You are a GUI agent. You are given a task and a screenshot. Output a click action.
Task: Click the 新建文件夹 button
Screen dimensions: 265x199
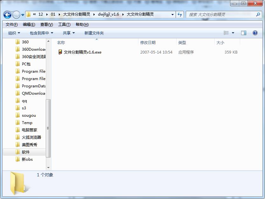pos(94,33)
